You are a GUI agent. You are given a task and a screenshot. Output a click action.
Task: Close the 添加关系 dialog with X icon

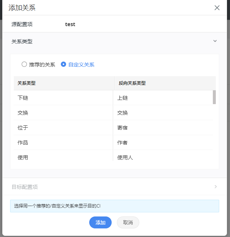coord(217,8)
